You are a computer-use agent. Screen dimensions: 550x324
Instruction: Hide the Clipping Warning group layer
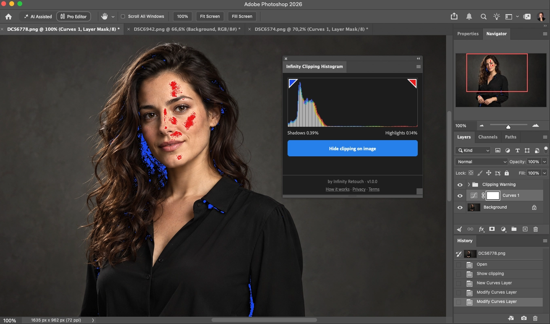tap(460, 185)
